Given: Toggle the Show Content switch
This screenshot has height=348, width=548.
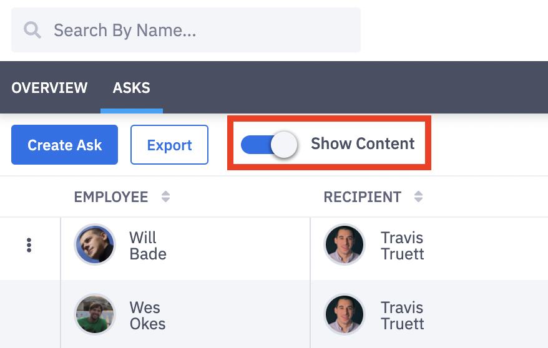Looking at the screenshot, I should (268, 144).
